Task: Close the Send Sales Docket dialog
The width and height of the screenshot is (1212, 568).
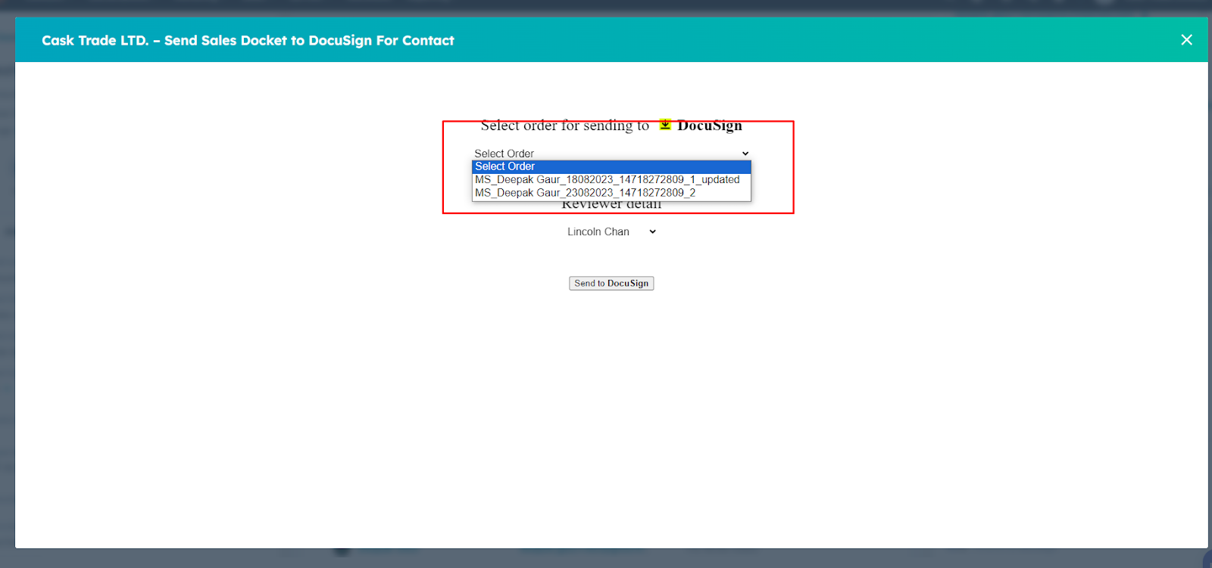Action: point(1186,40)
